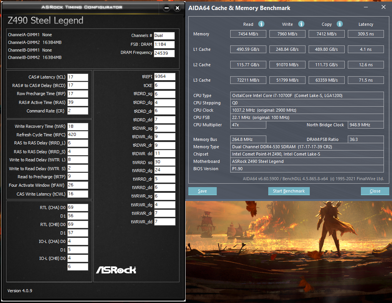Click the tRRD_S value field
This screenshot has height=303, width=392.
click(78, 152)
